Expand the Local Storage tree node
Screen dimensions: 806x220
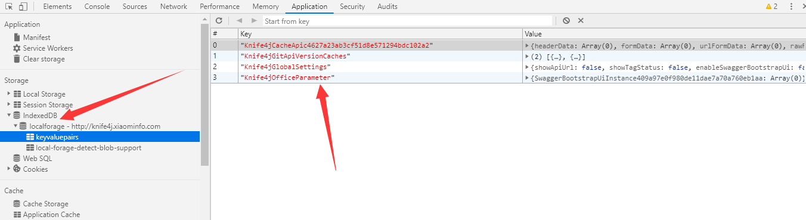point(9,94)
